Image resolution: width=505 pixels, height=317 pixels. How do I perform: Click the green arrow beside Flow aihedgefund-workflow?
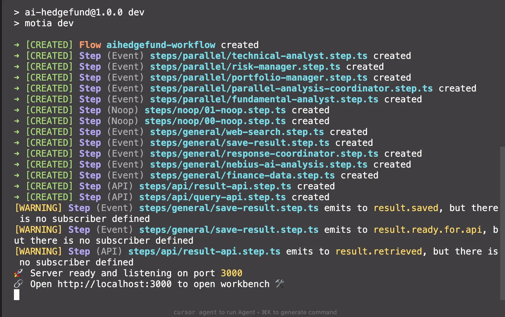(17, 45)
